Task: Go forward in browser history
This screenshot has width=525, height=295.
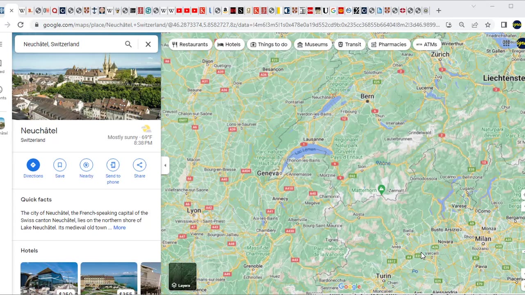Action: (x=7, y=25)
